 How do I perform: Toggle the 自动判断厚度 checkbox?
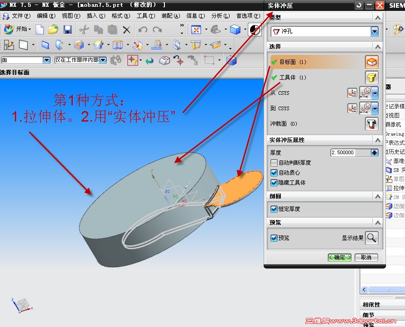(x=274, y=163)
